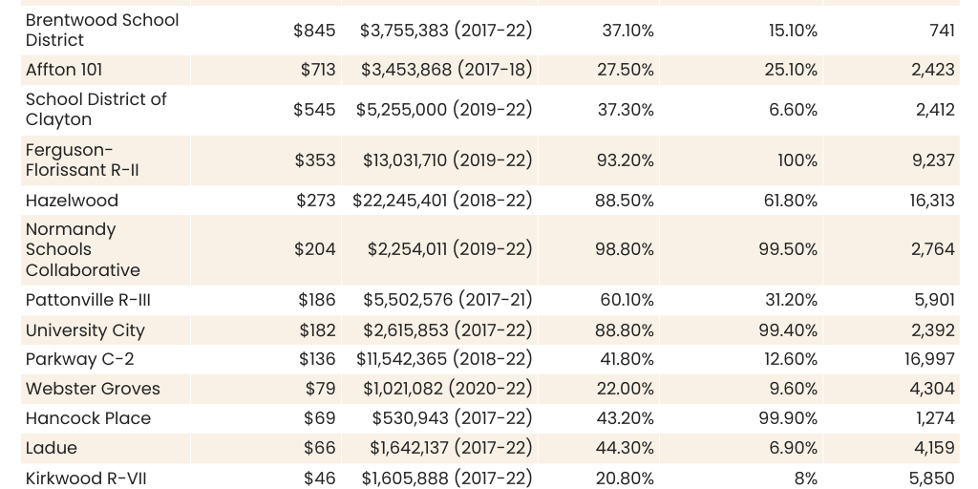Select the 98.80% percentage cell
Viewport: 978px width, 489px height.
pyautogui.click(x=625, y=250)
